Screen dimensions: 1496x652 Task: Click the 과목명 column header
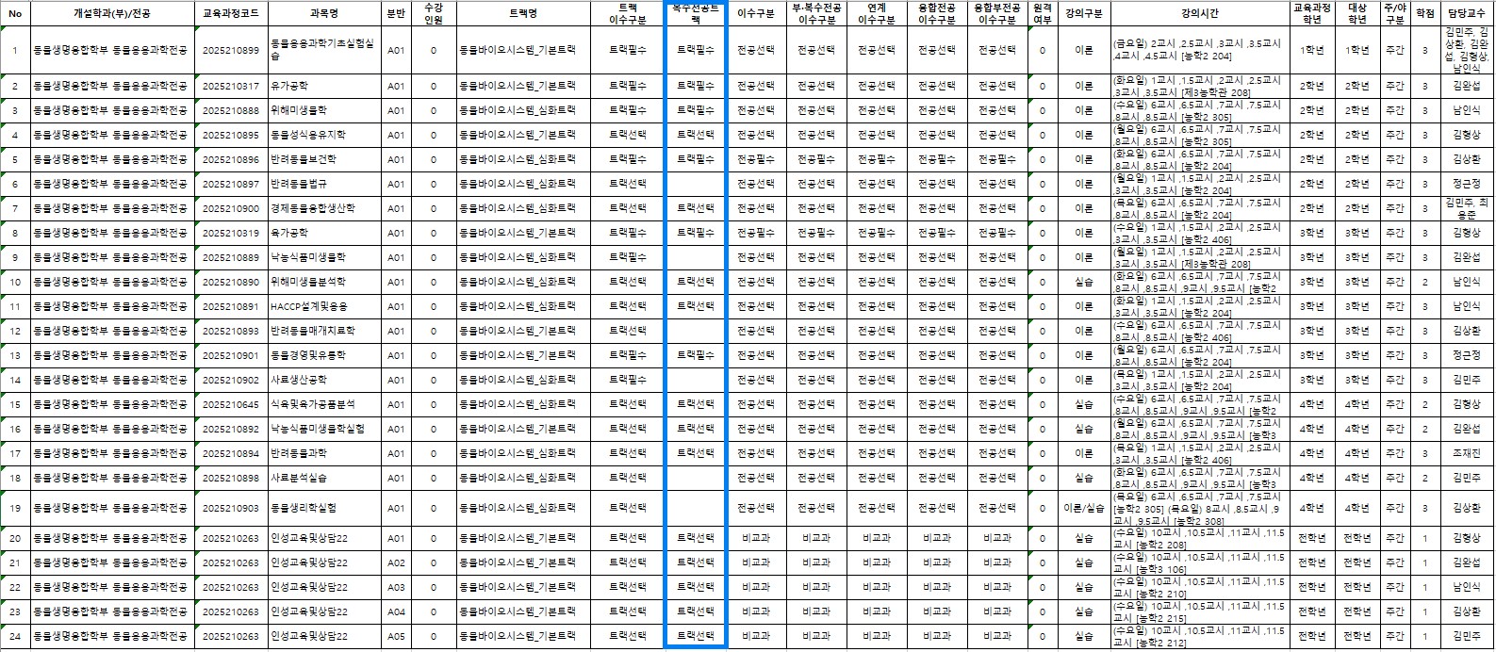pyautogui.click(x=324, y=14)
